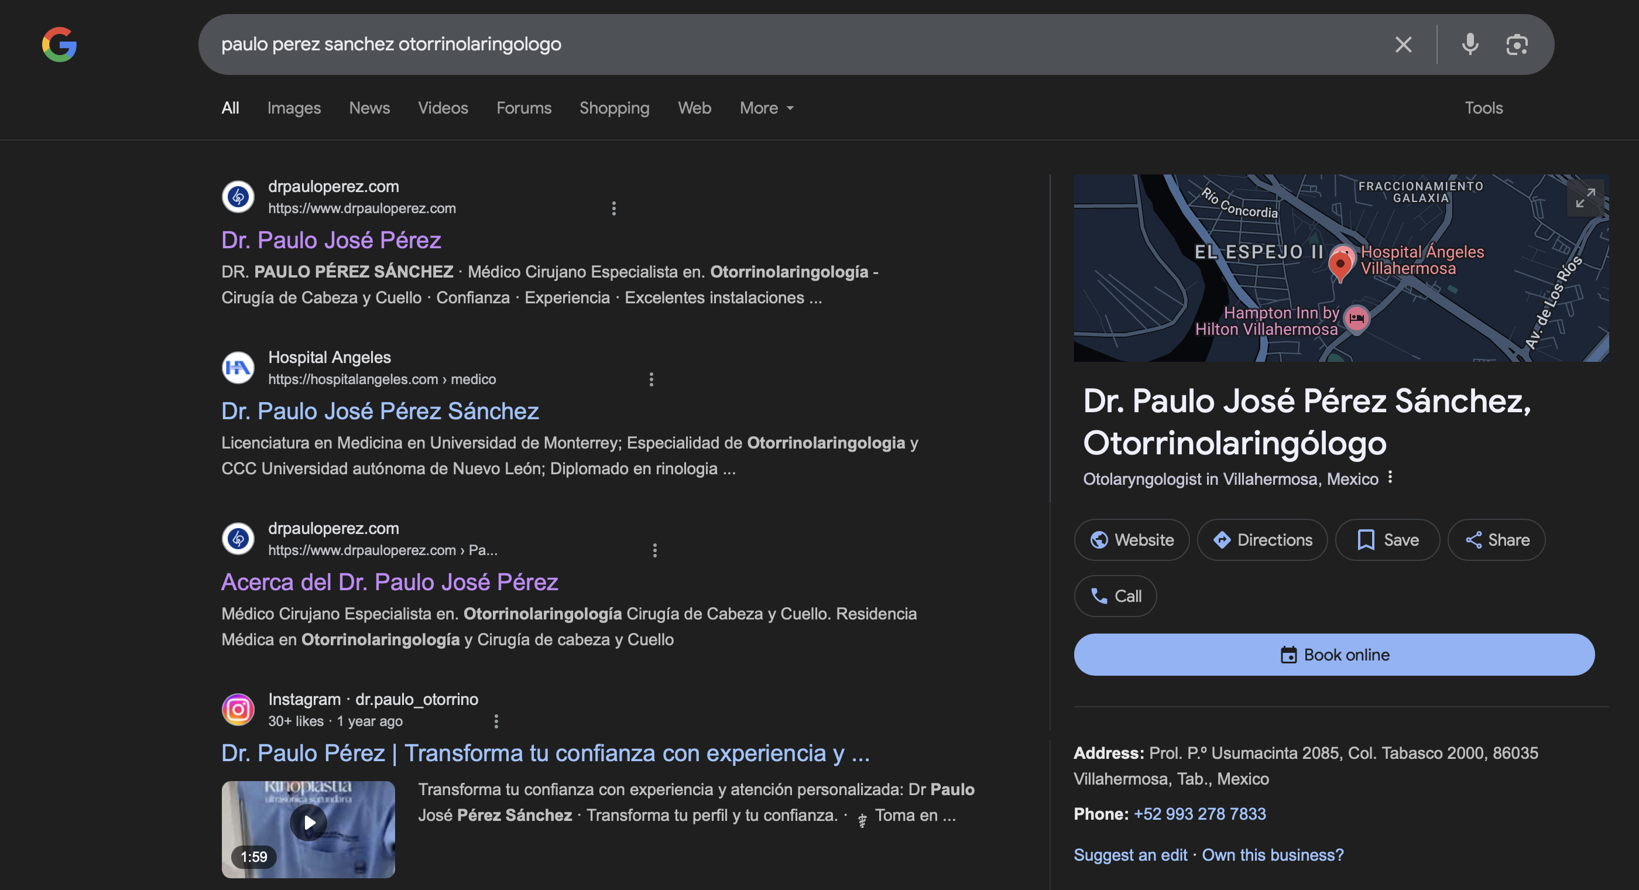Click Hampton Inn hotel map marker
Screen dimensions: 1639x890
[1356, 319]
